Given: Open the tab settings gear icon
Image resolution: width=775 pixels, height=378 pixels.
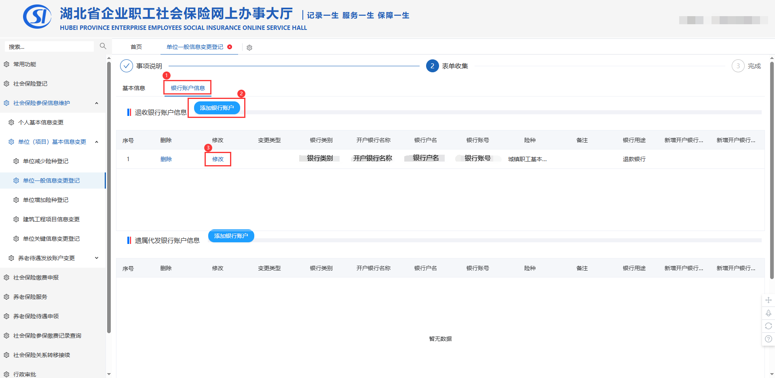Looking at the screenshot, I should (x=249, y=48).
